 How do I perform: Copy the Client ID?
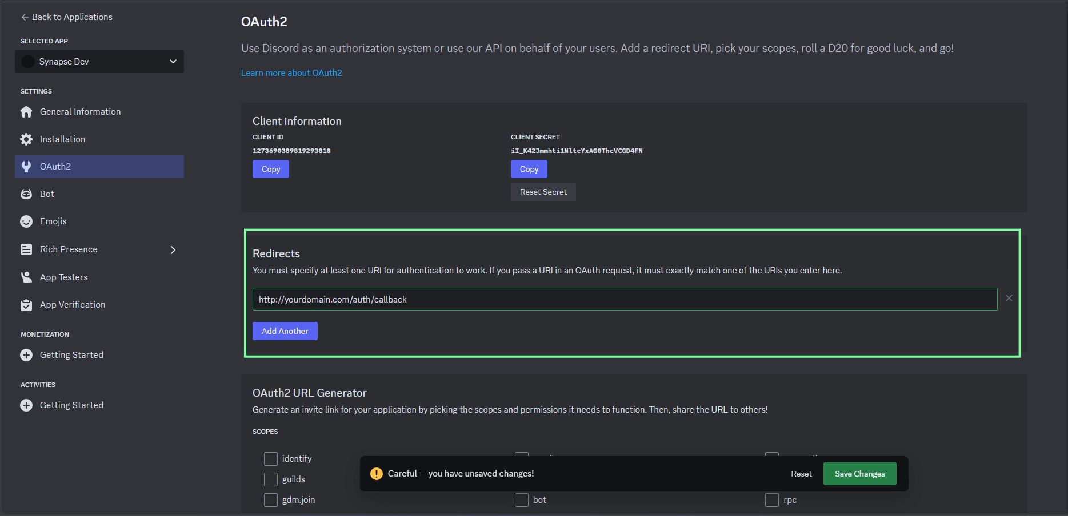(x=271, y=169)
